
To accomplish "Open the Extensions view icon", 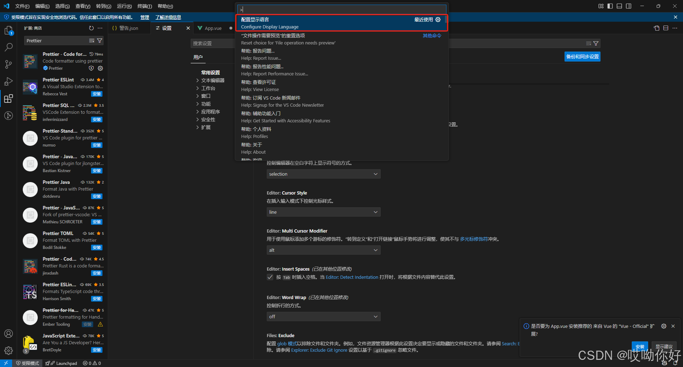I will click(x=9, y=99).
